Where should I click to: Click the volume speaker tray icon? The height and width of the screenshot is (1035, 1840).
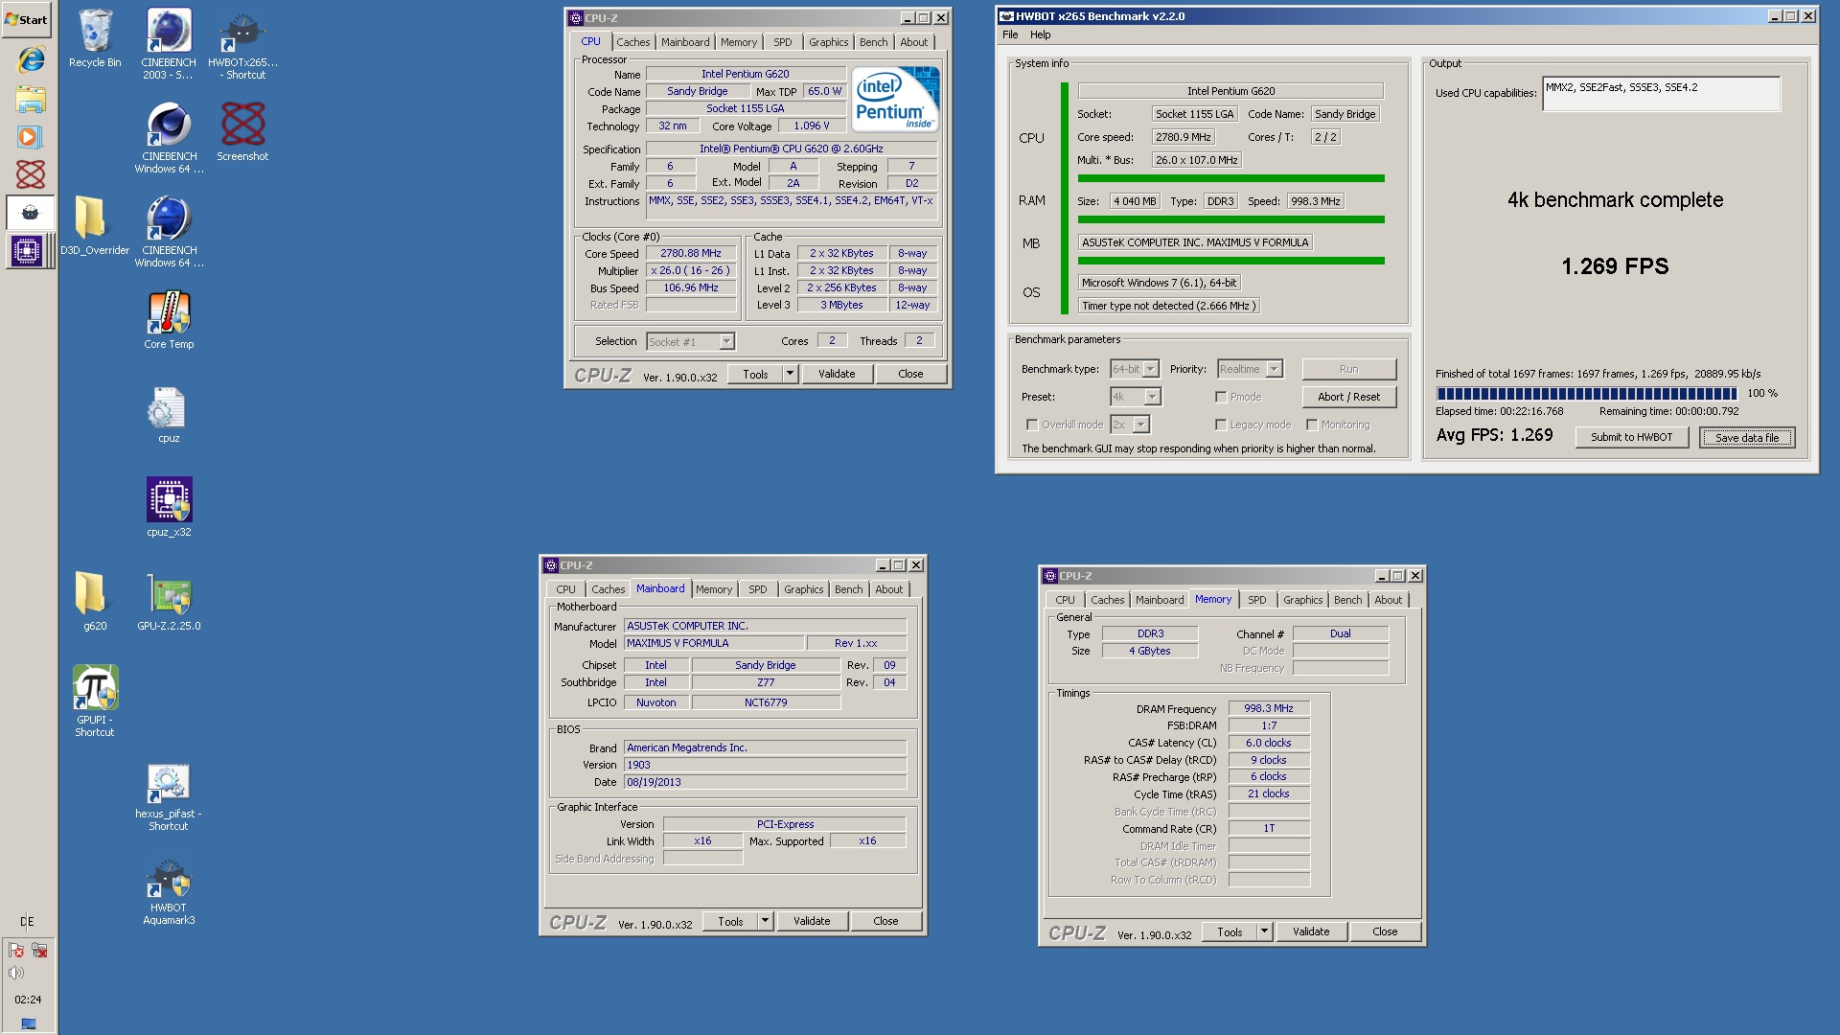click(x=16, y=973)
